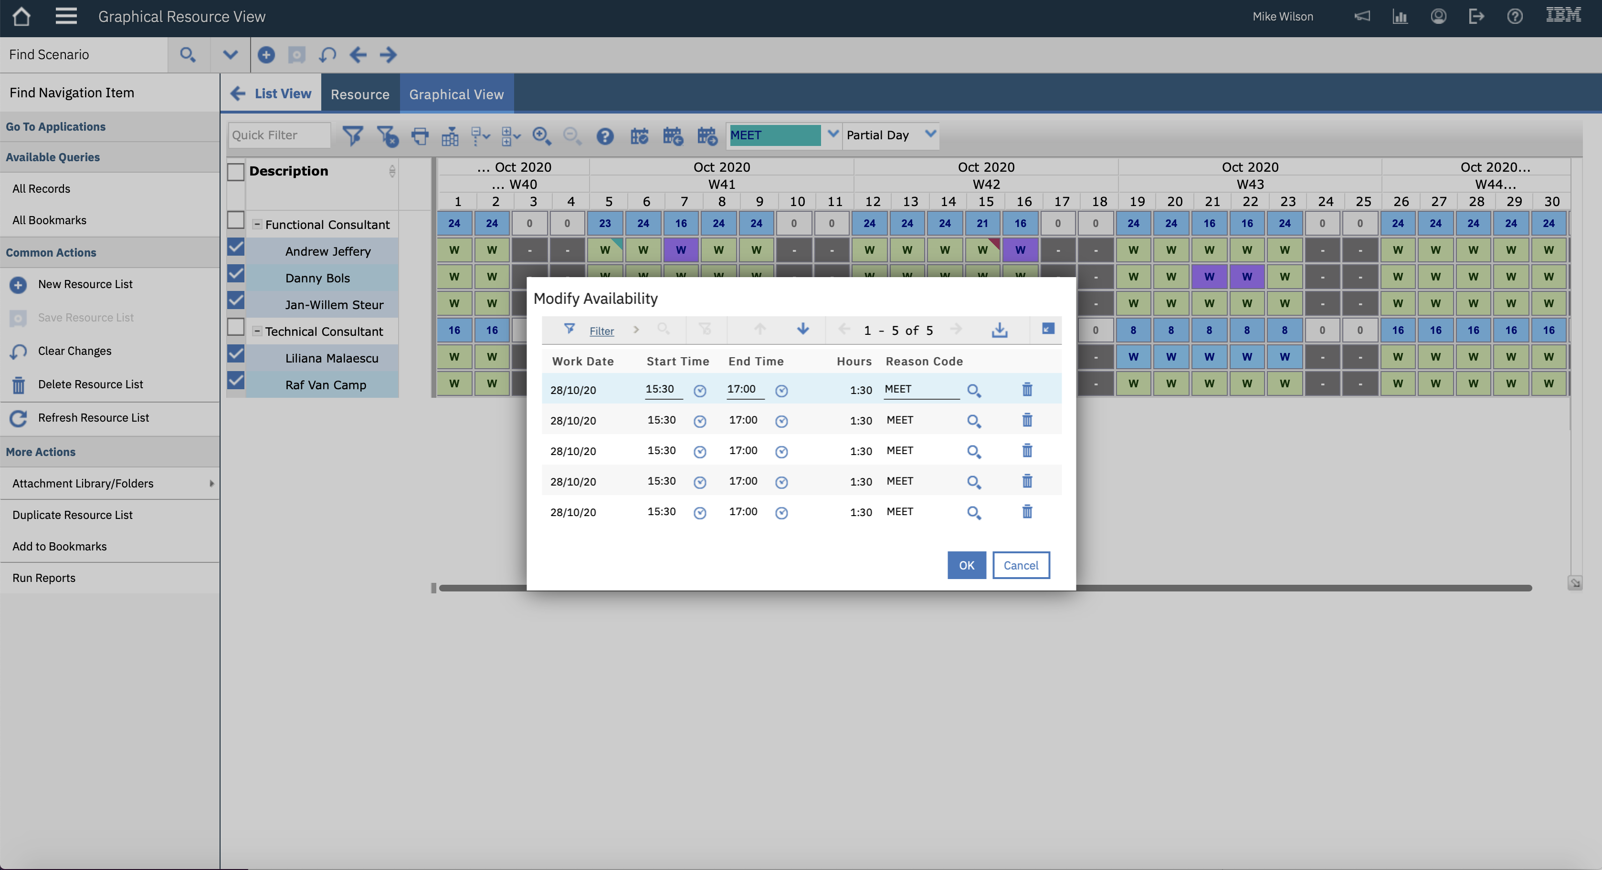Viewport: 1602px width, 870px height.
Task: Open the calendar check icon in toolbar
Action: (640, 135)
